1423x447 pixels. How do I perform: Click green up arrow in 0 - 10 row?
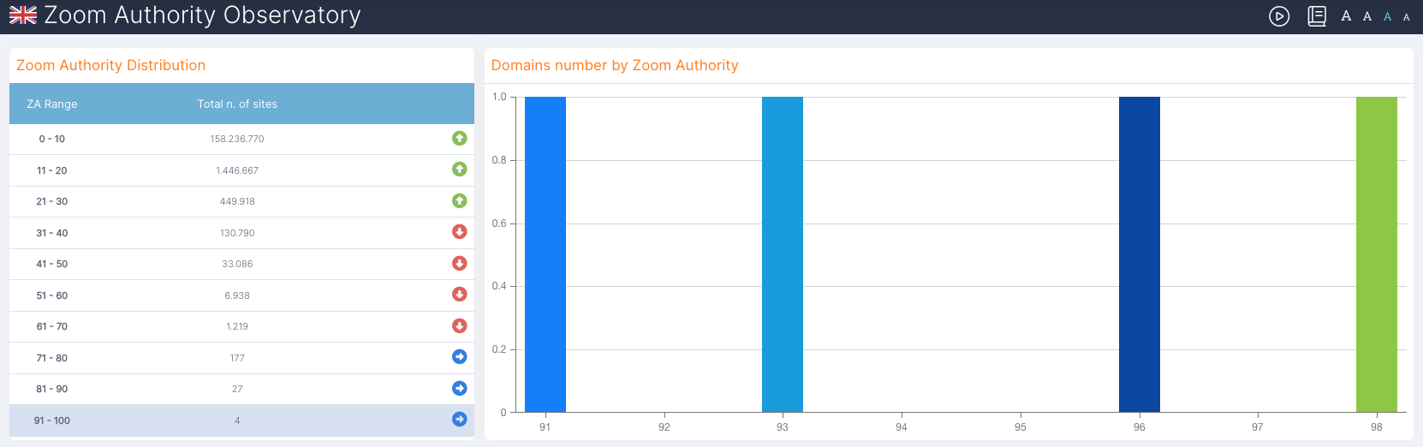click(x=460, y=138)
